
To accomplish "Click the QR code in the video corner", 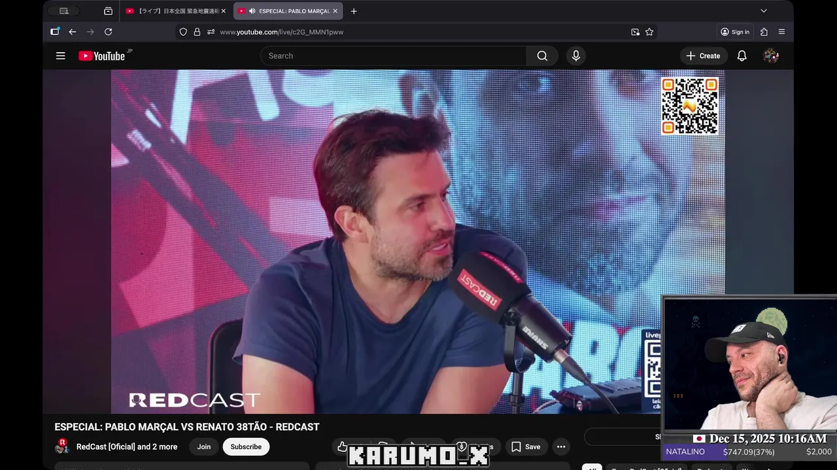I will 690,106.
